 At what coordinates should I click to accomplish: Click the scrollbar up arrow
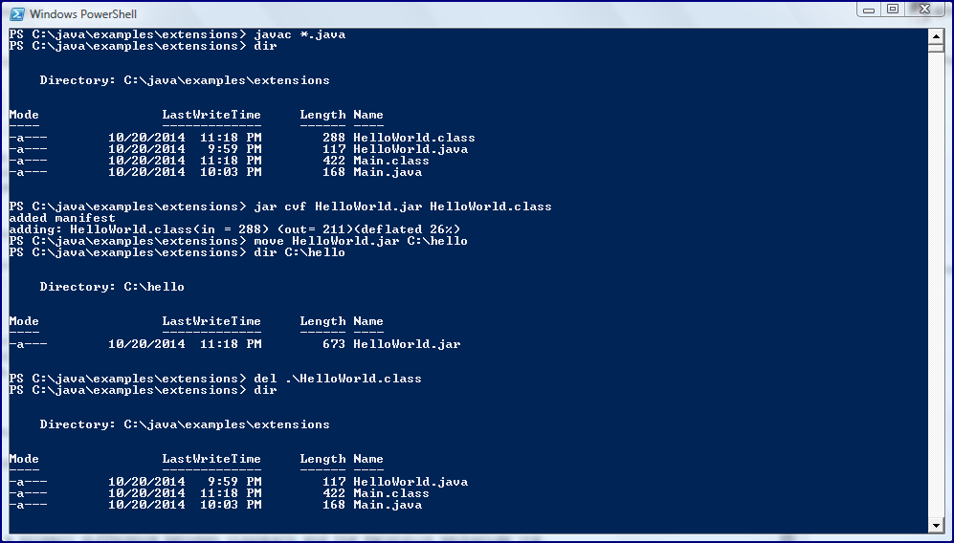[x=936, y=36]
